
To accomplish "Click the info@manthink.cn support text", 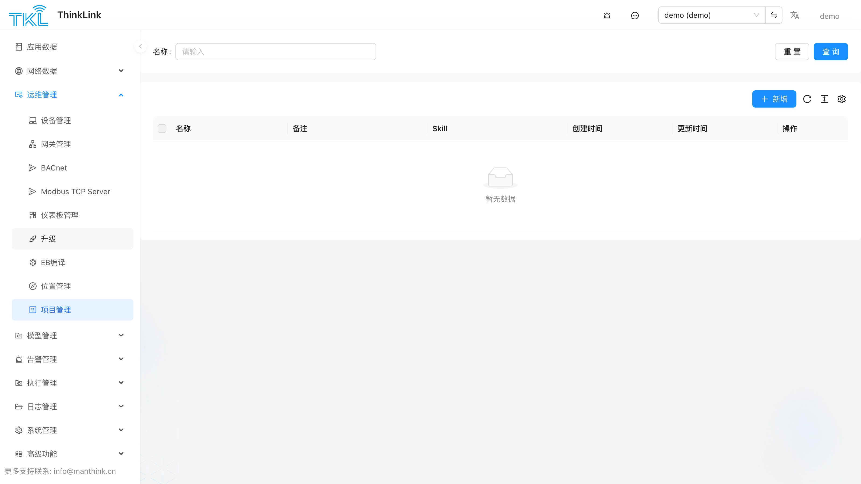I will click(85, 471).
